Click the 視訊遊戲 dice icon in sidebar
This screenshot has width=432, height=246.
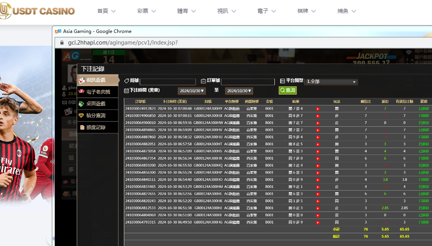(82, 80)
